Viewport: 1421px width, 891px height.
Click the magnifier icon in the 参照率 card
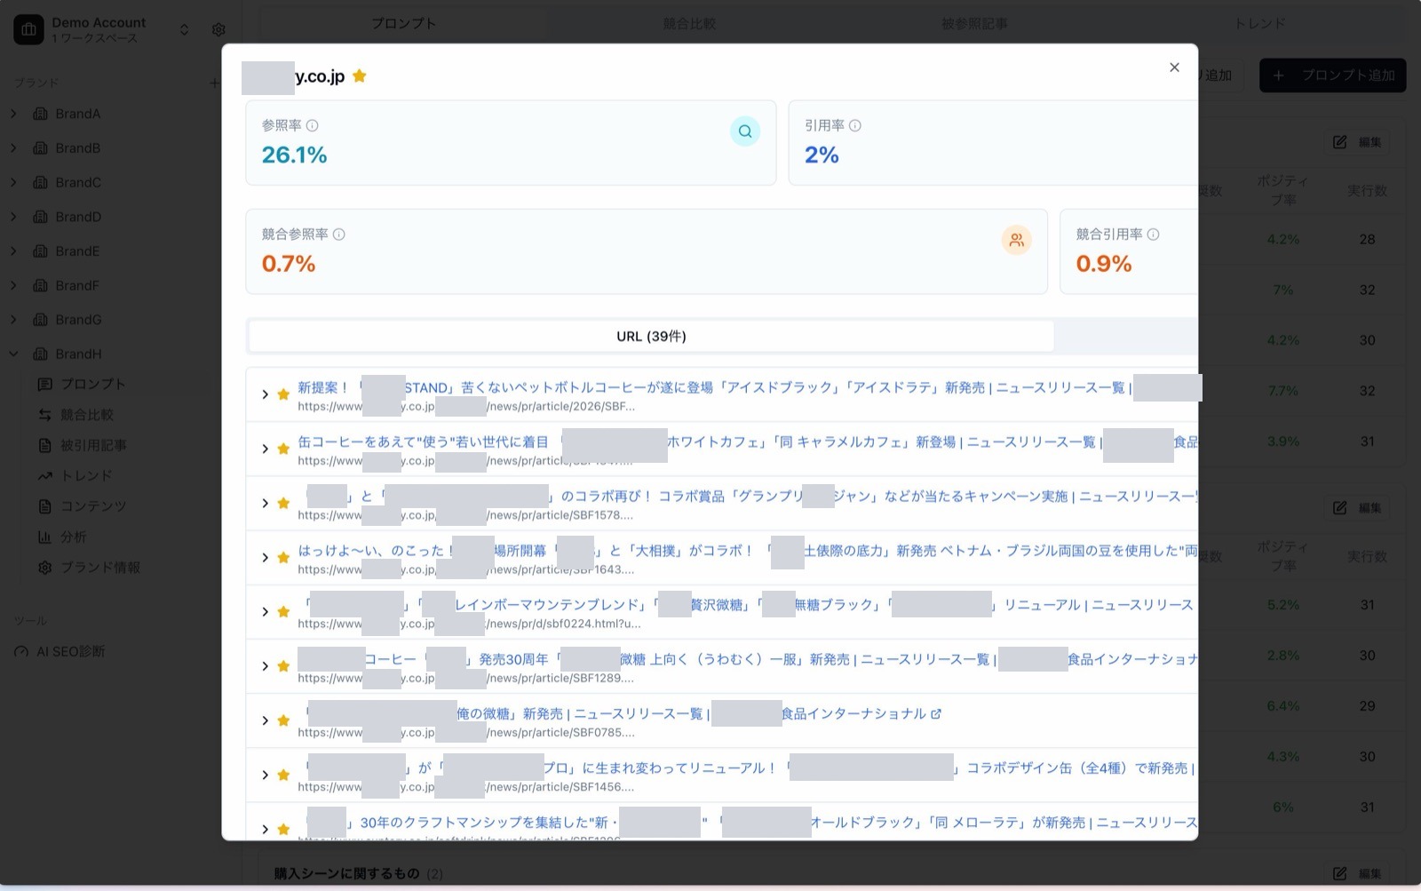pos(745,131)
